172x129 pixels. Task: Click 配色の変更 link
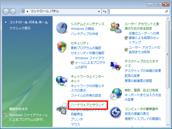pyautogui.click(x=132, y=76)
